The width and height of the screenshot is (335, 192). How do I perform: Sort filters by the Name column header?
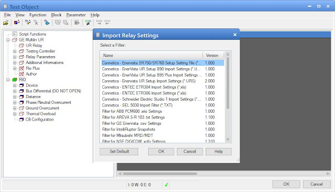pos(151,56)
